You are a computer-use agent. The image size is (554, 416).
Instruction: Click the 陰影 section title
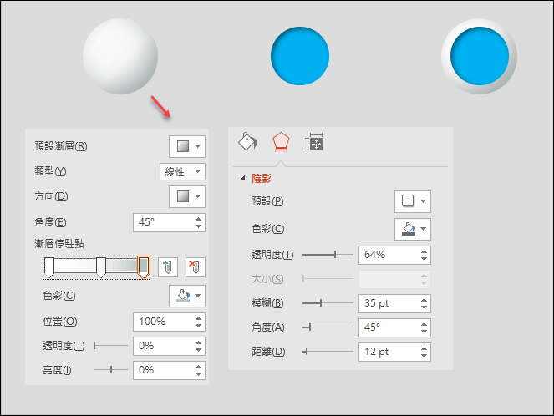pos(262,178)
